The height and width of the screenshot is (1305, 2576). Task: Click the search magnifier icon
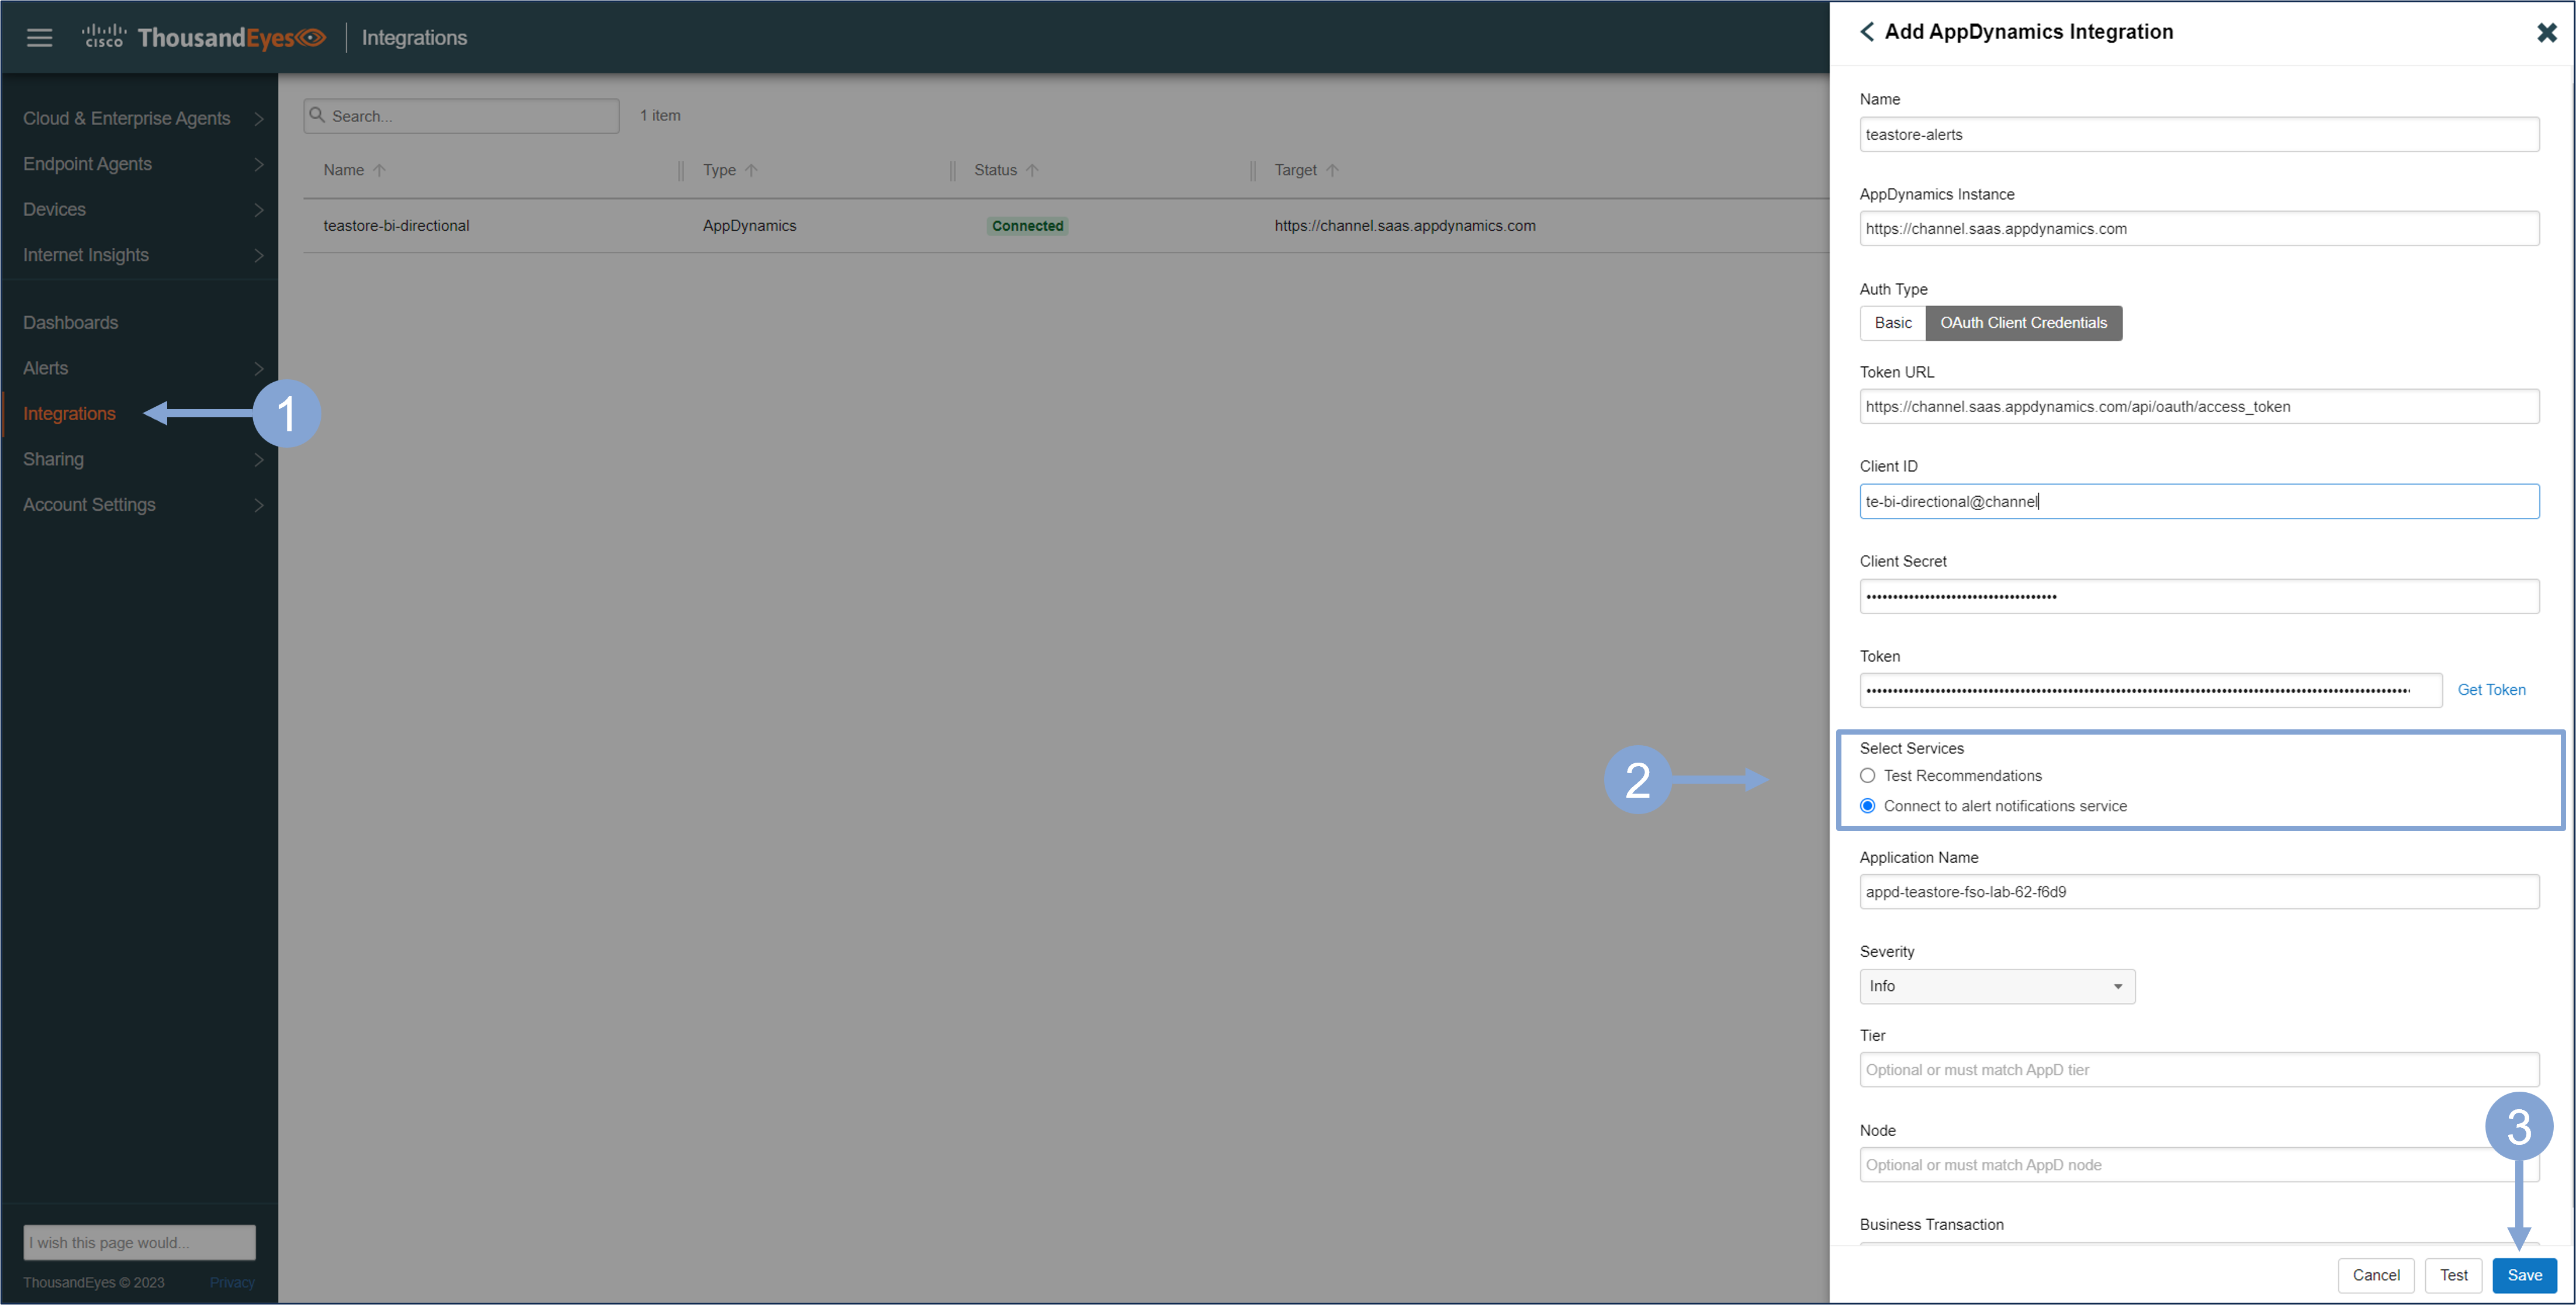click(317, 115)
